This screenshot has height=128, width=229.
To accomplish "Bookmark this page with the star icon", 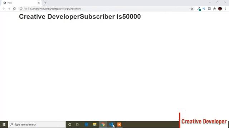I will [x=192, y=9].
